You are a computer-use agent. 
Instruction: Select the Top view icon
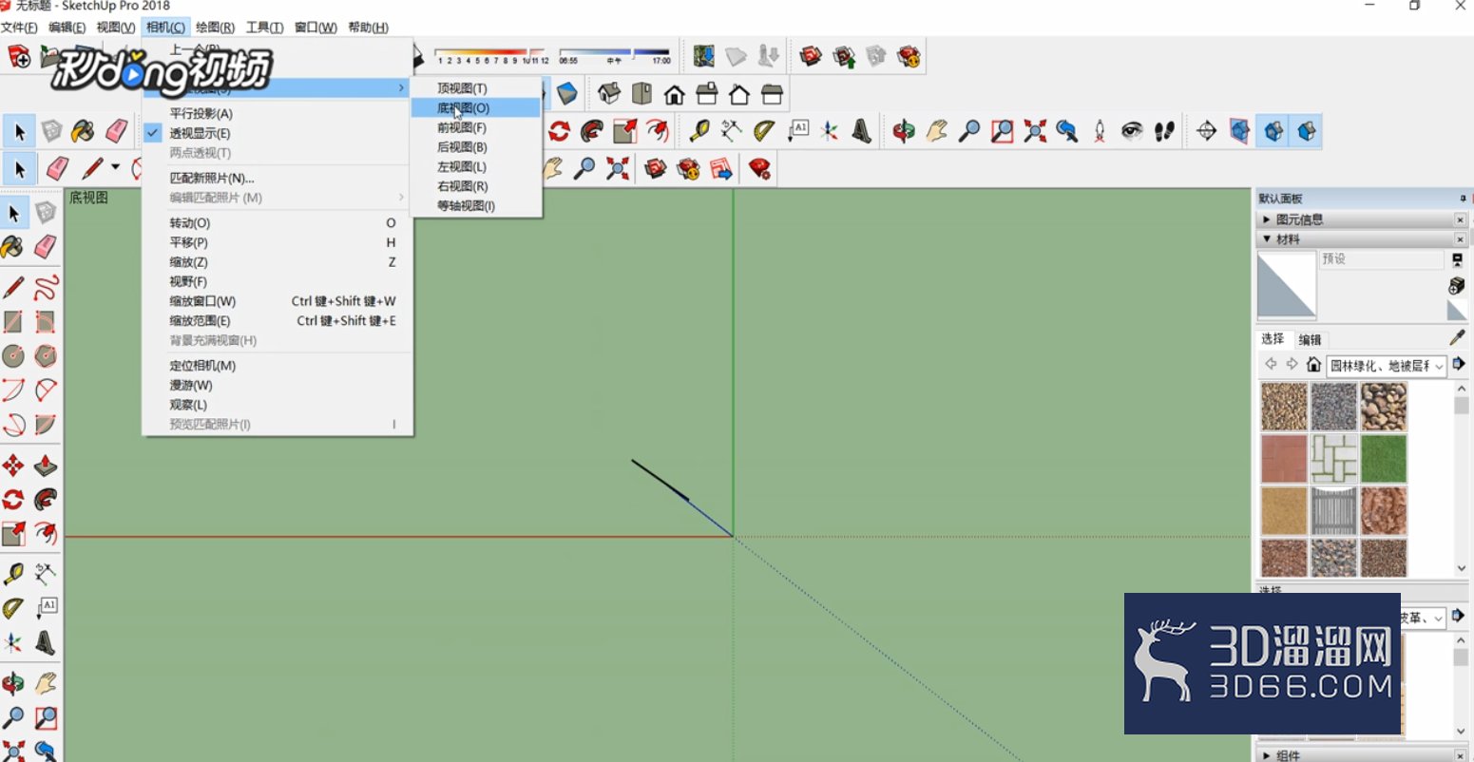click(642, 94)
